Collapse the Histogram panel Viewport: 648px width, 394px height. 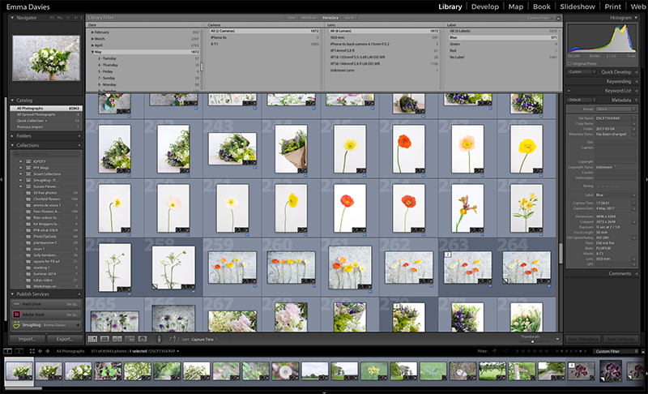click(636, 18)
